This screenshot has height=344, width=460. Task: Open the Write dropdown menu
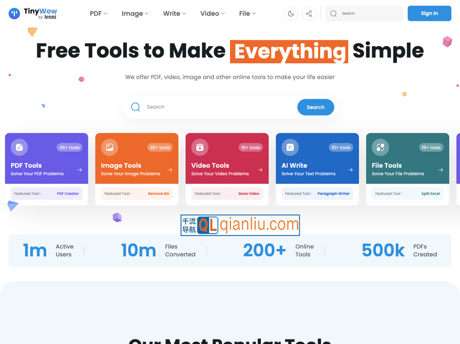(174, 13)
